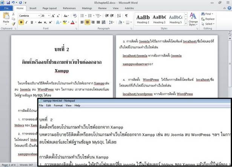The image size is (232, 167).
Task: Open Notepad's File menu
Action: pos(41,105)
